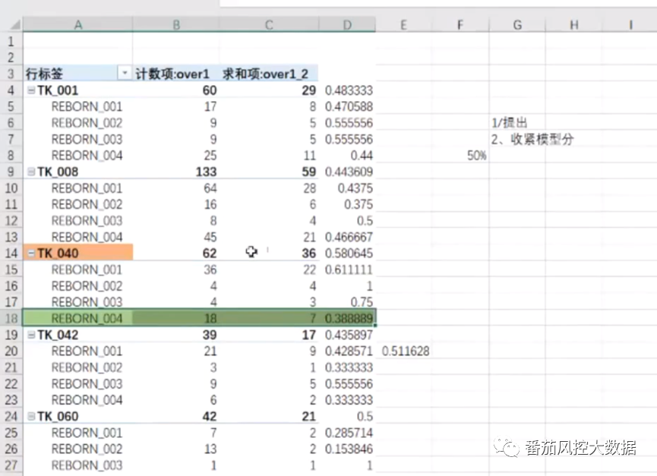Image resolution: width=657 pixels, height=476 pixels.
Task: Click the 计数项:over1 header cell
Action: 175,74
